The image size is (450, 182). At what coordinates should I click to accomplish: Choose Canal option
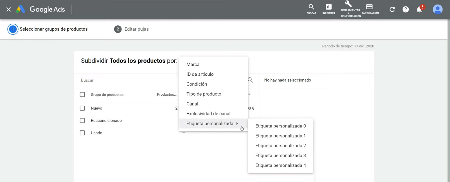213,104
